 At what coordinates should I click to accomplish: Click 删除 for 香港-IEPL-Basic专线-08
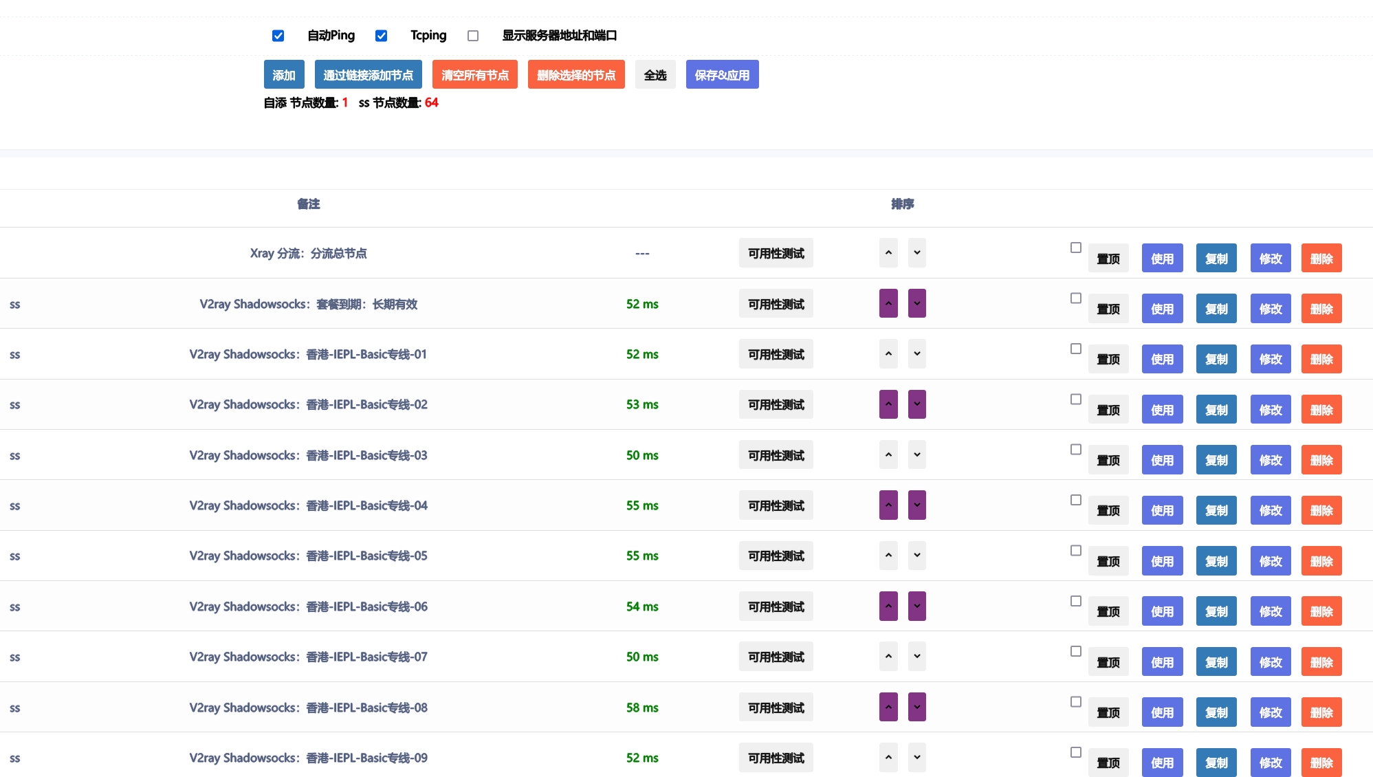pyautogui.click(x=1321, y=712)
